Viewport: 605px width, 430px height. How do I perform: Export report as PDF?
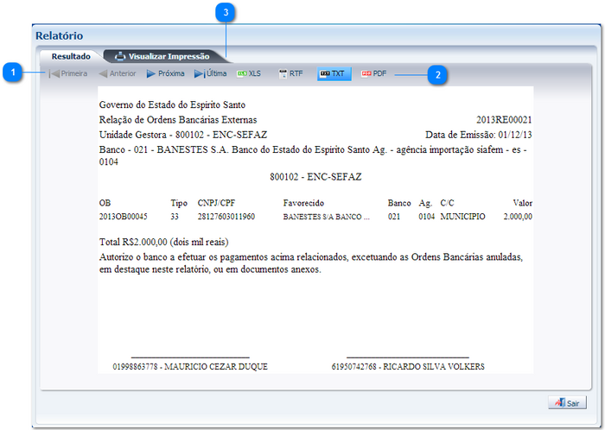(x=374, y=74)
